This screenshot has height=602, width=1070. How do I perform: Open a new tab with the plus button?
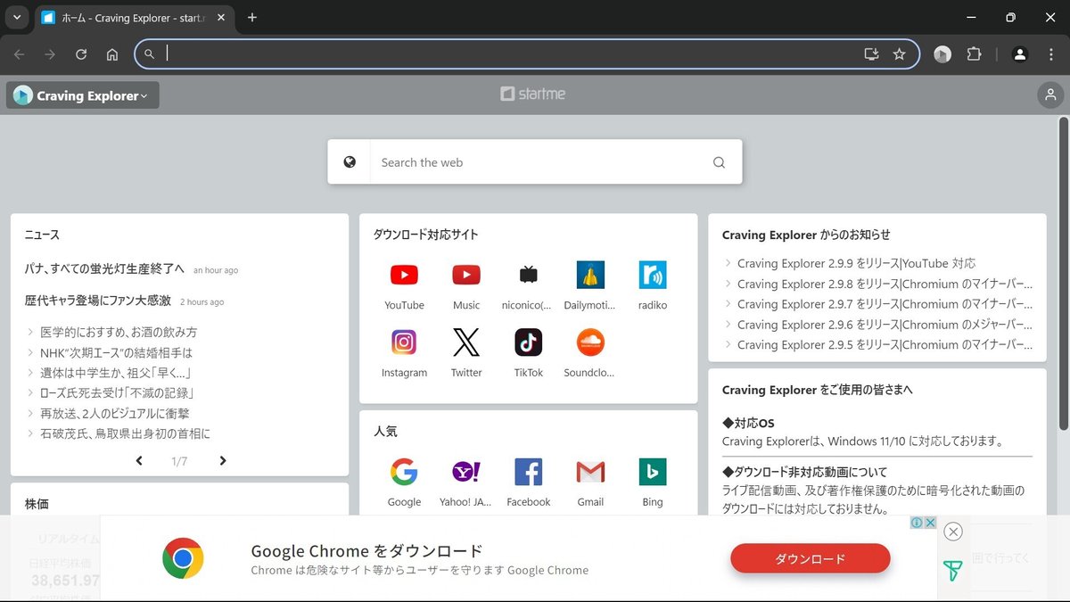(x=251, y=17)
